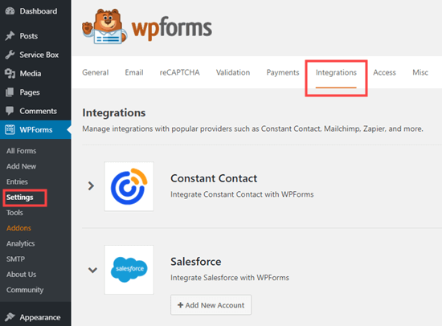Click 'Integrate Constant Contact with WPForms' text
The height and width of the screenshot is (326, 442).
point(242,194)
